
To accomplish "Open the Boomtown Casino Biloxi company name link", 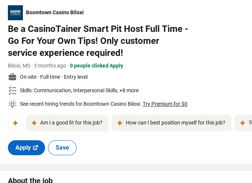I will 54,12.
